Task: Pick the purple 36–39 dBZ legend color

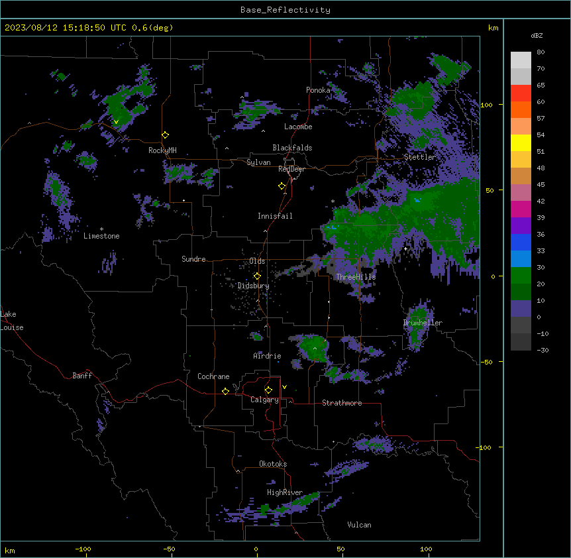Action: [521, 225]
